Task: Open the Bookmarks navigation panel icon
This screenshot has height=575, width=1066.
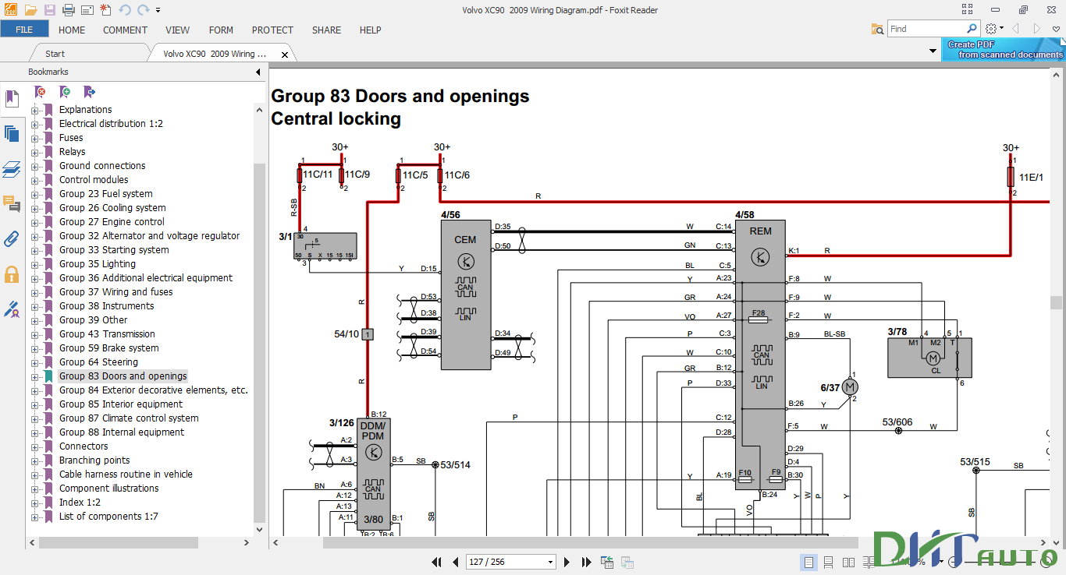Action: pyautogui.click(x=12, y=99)
